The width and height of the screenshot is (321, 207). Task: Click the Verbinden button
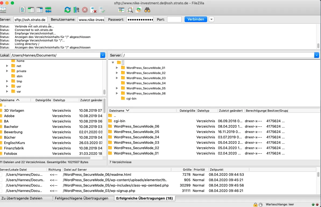[196, 19]
